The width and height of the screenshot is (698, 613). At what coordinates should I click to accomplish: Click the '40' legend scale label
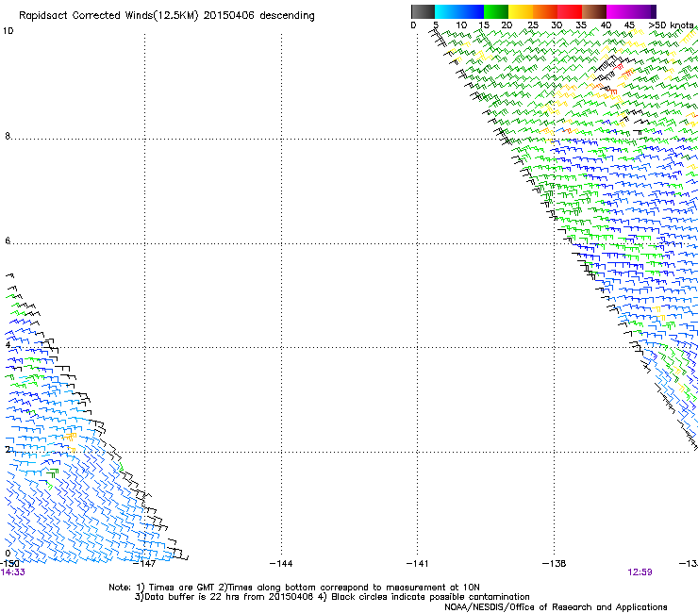(606, 25)
